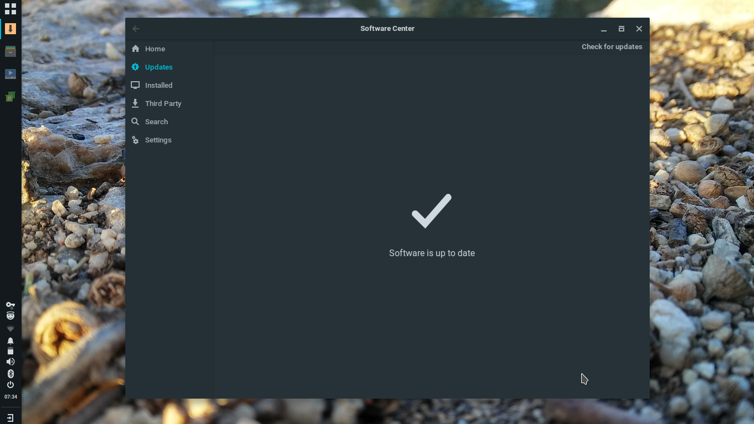Click the Home house icon

tap(135, 49)
